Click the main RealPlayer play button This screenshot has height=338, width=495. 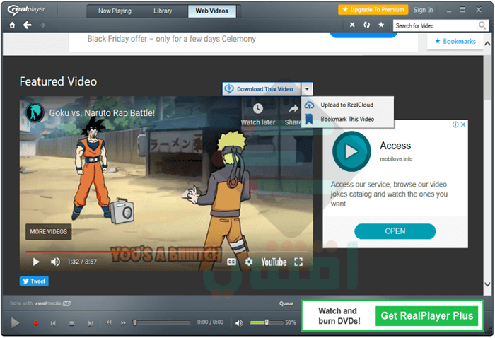point(15,323)
